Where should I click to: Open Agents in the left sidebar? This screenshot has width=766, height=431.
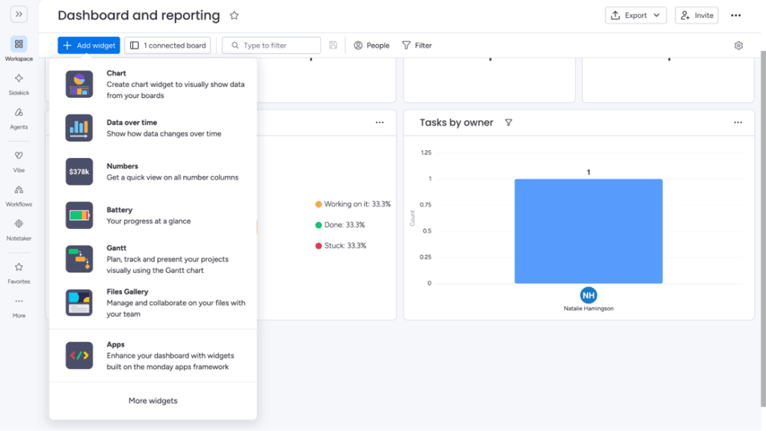click(x=19, y=118)
